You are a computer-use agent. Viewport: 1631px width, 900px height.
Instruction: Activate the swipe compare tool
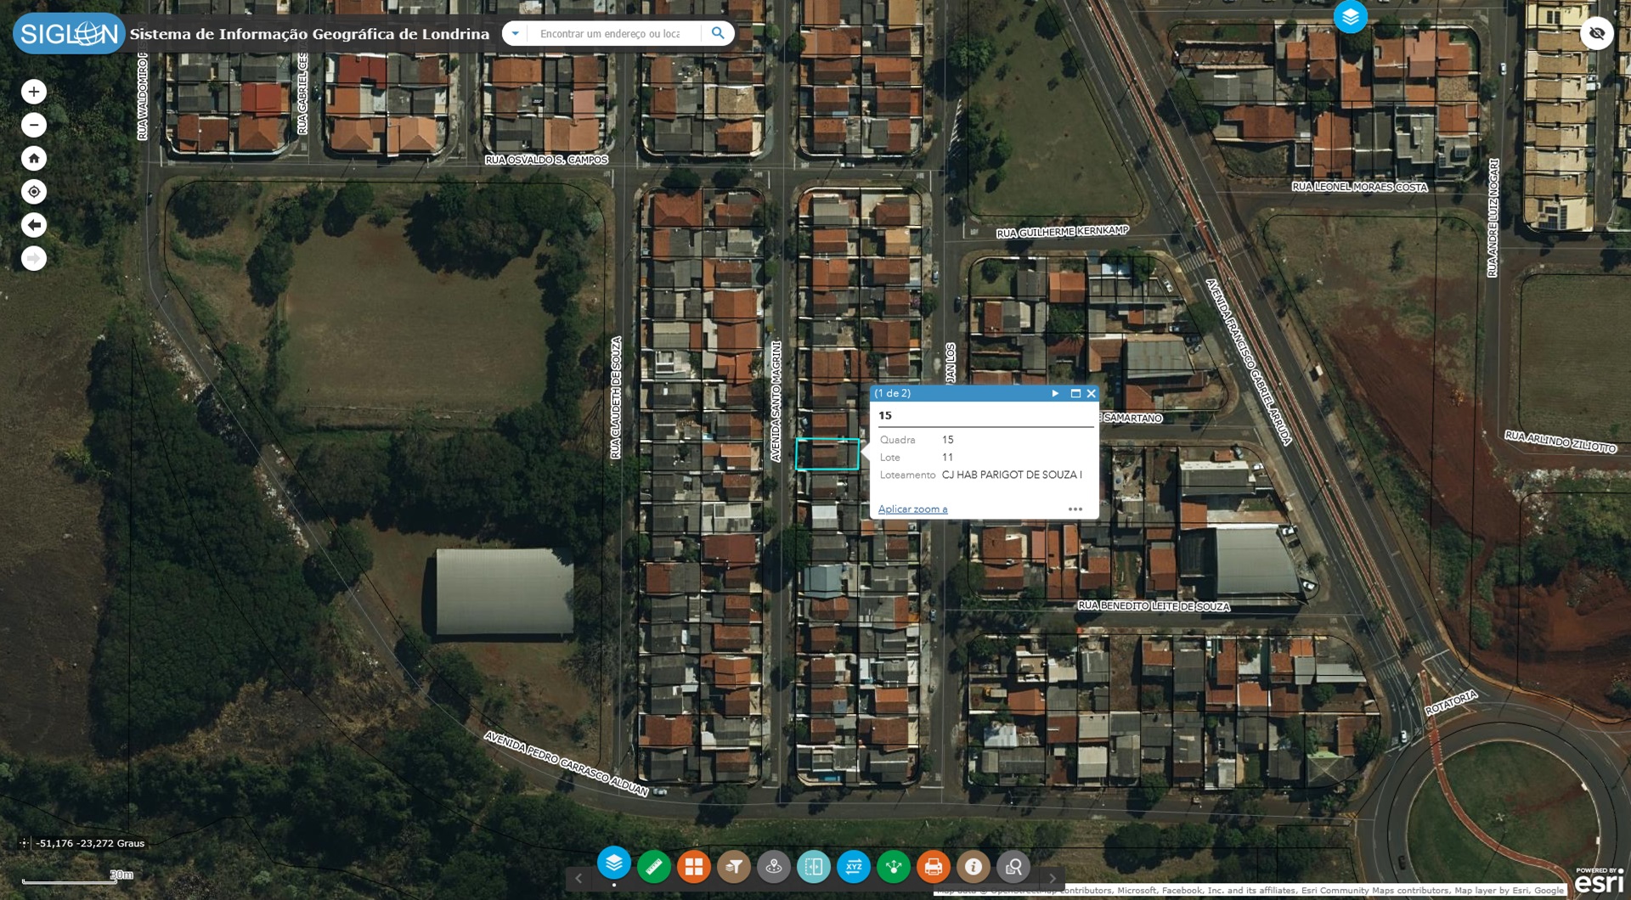[814, 867]
